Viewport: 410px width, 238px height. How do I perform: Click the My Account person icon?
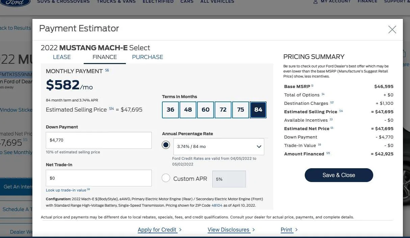(x=316, y=2)
